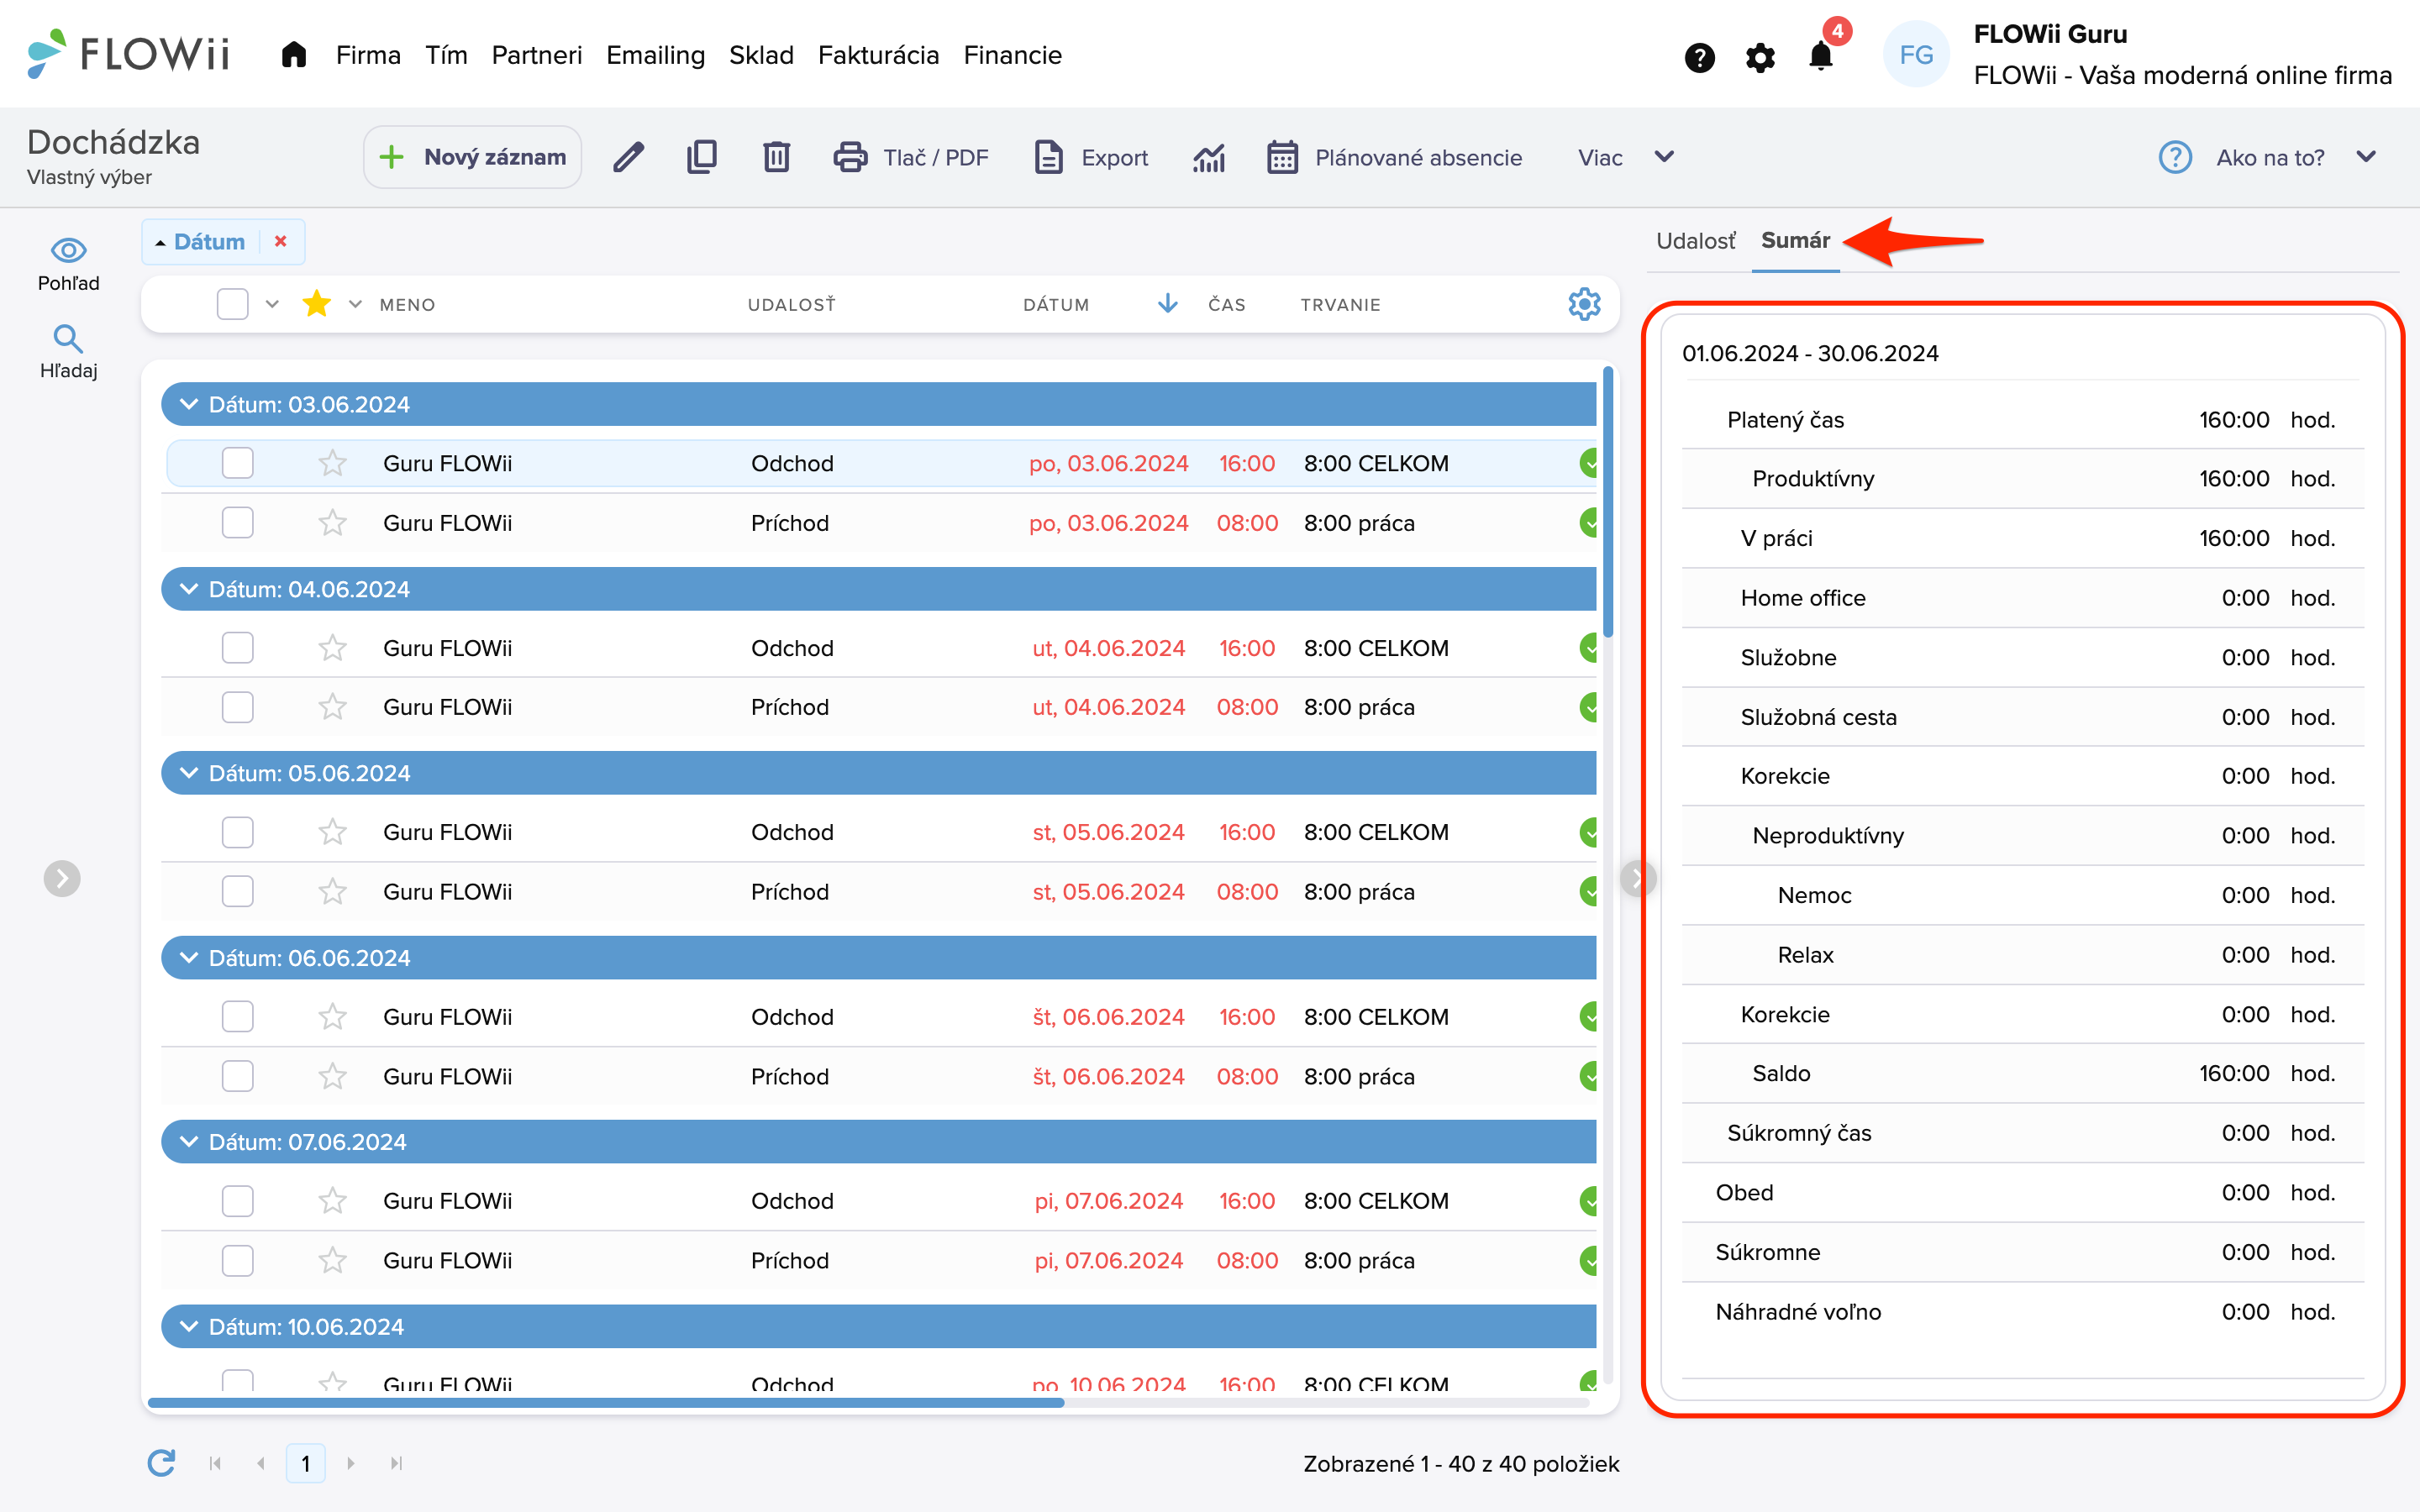
Task: Star the Príchod 04.06.2024 record
Action: (332, 707)
